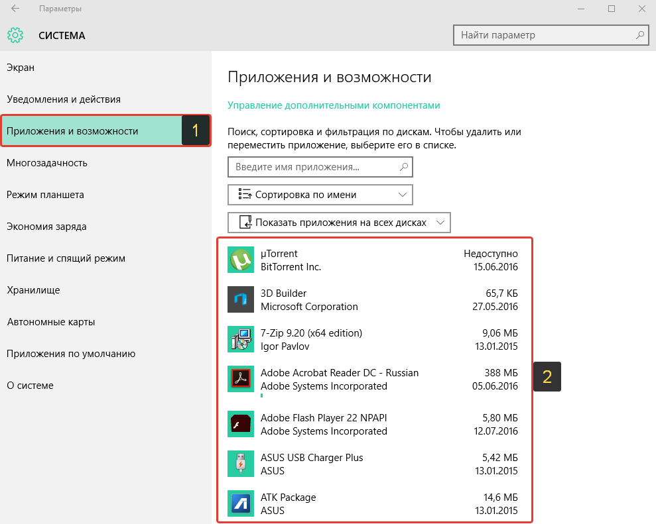Select Приложения и возможности in sidebar
Viewport: 656px width, 524px height.
pos(105,131)
